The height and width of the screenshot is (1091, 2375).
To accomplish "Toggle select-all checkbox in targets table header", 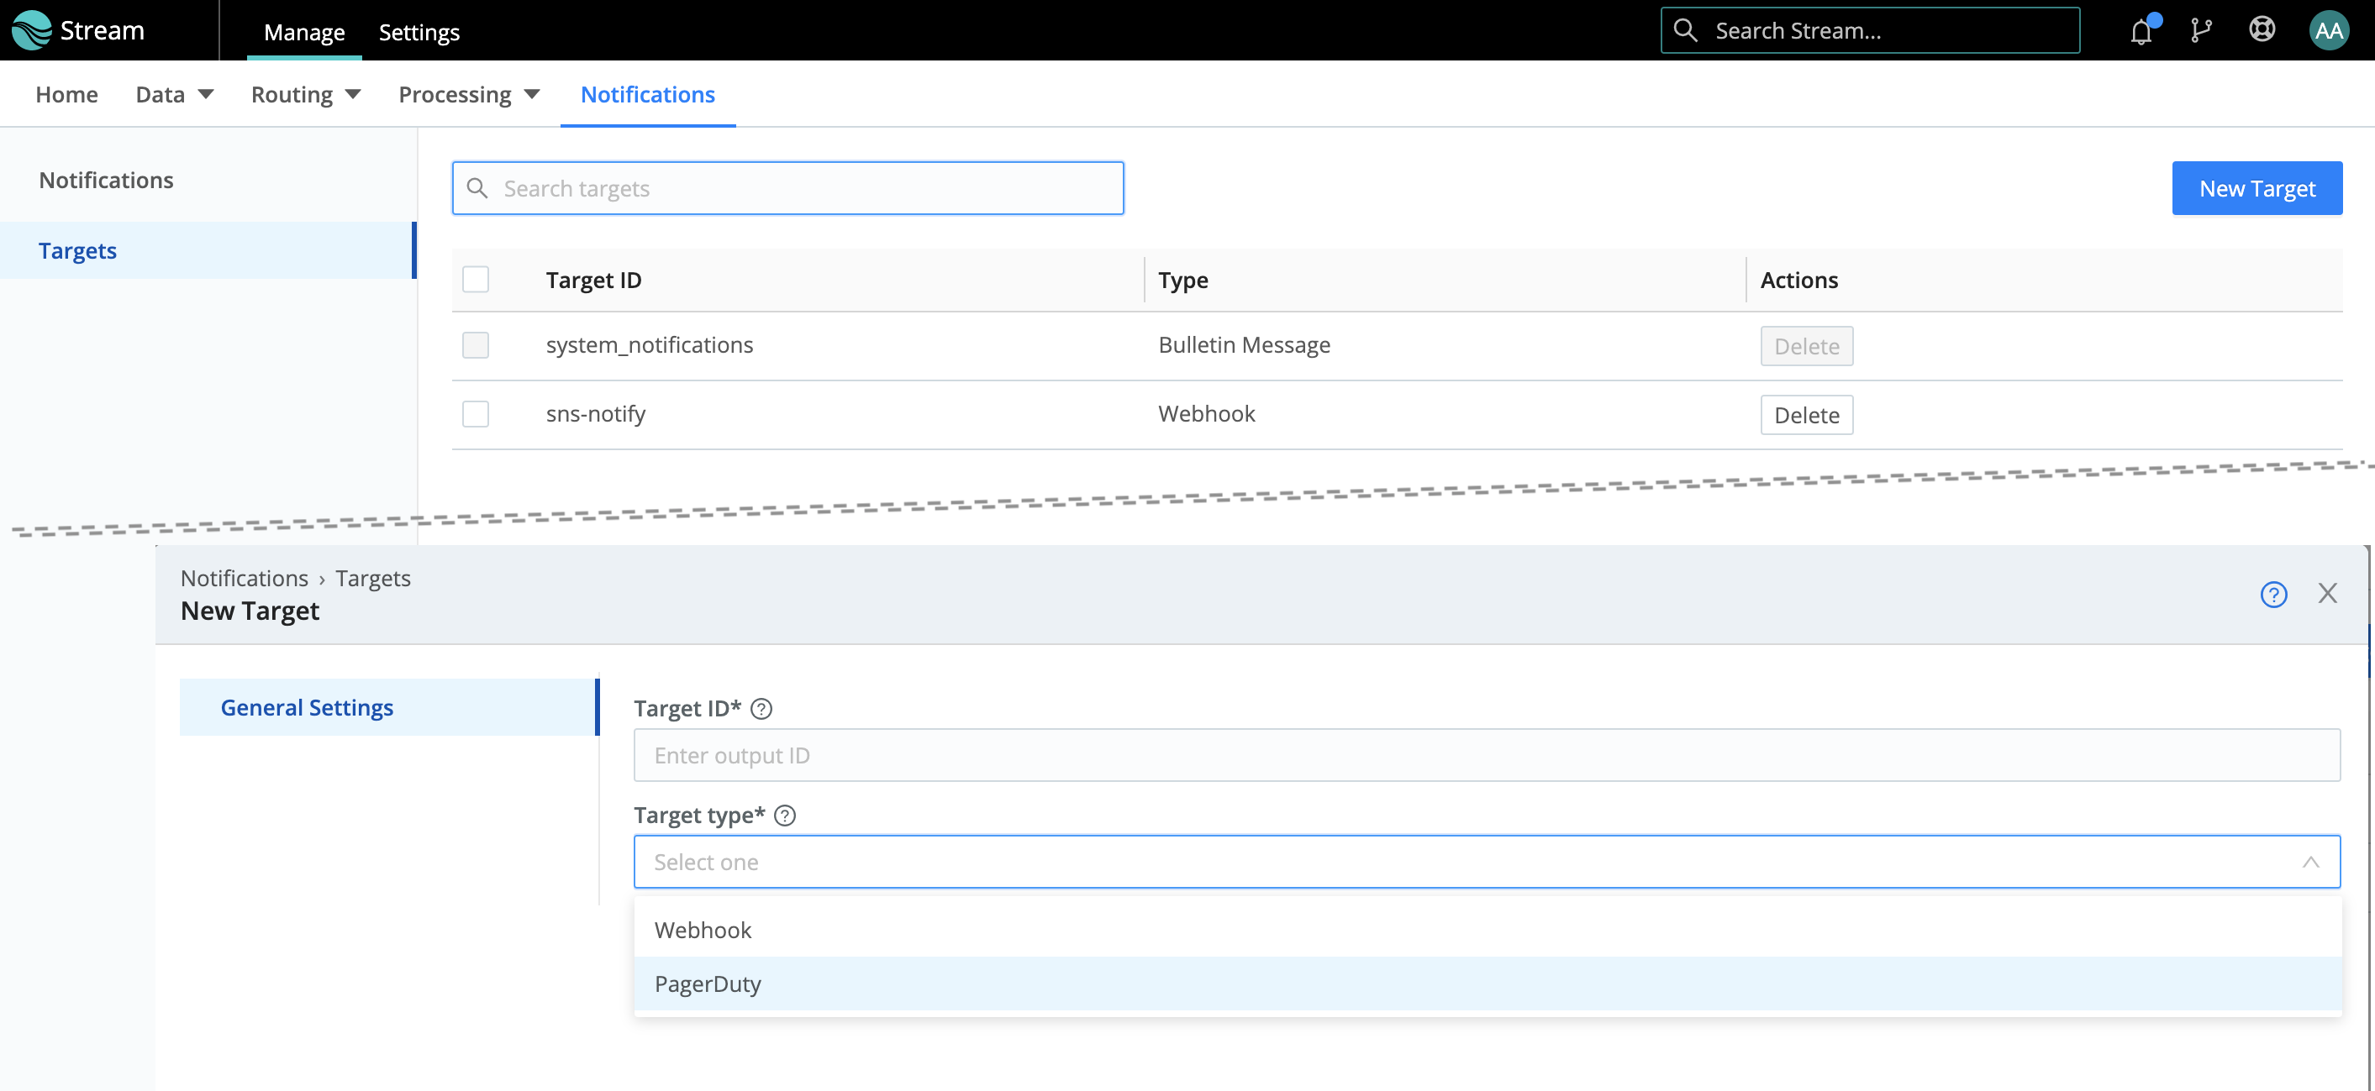I will (476, 279).
